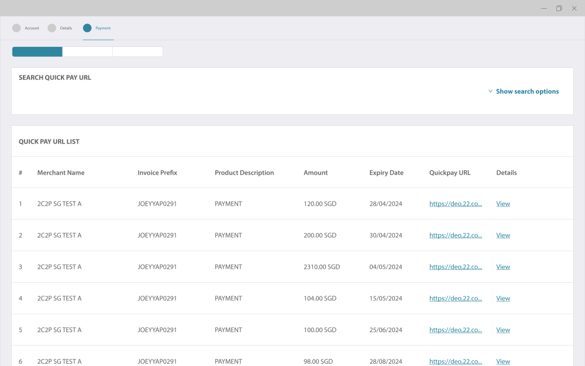Click merchant 2C2P SG TEST A in row 1

pos(59,204)
